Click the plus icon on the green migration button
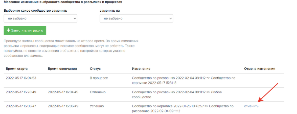 coord(8,30)
